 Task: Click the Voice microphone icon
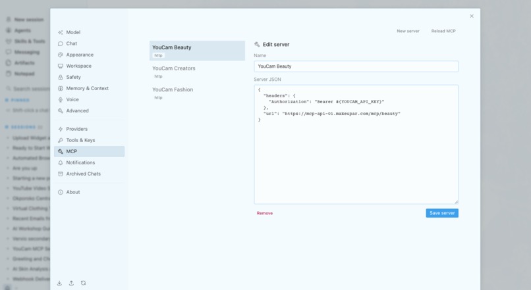[x=60, y=99]
